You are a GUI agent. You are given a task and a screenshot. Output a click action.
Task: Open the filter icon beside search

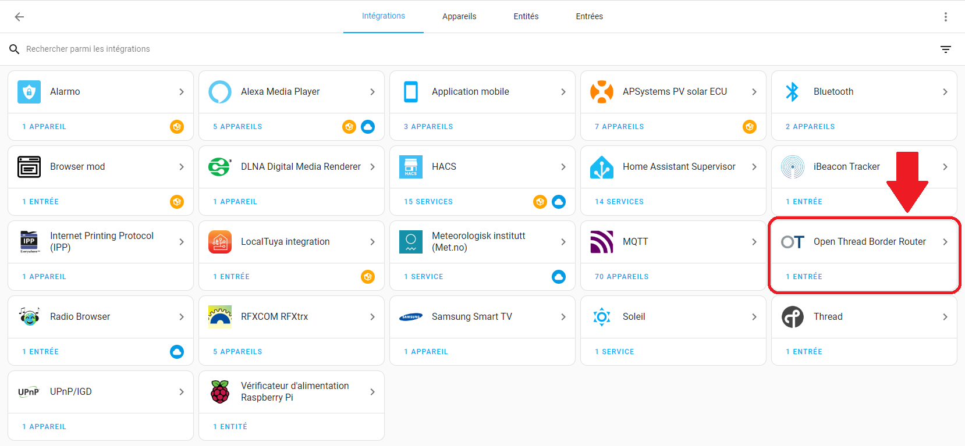pyautogui.click(x=945, y=49)
